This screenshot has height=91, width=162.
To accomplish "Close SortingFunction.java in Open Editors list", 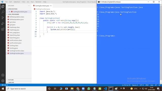I will tap(9, 12).
